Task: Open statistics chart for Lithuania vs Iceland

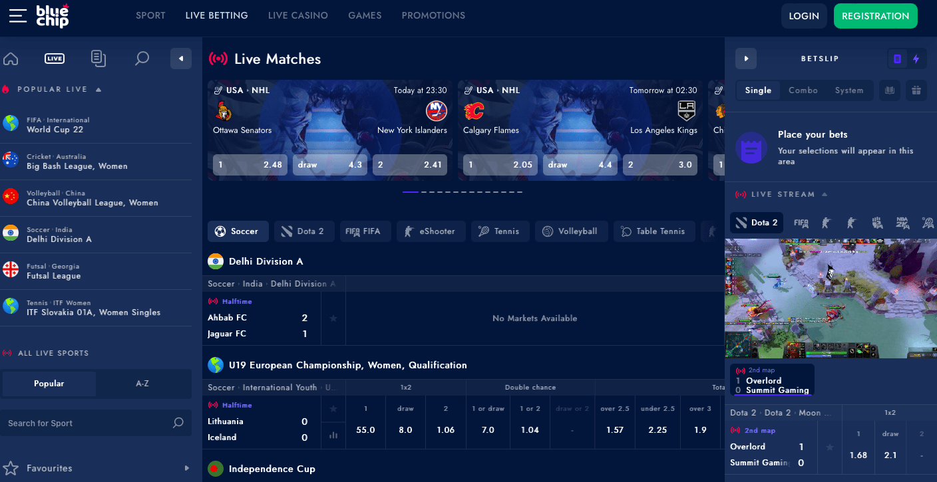Action: pos(333,435)
